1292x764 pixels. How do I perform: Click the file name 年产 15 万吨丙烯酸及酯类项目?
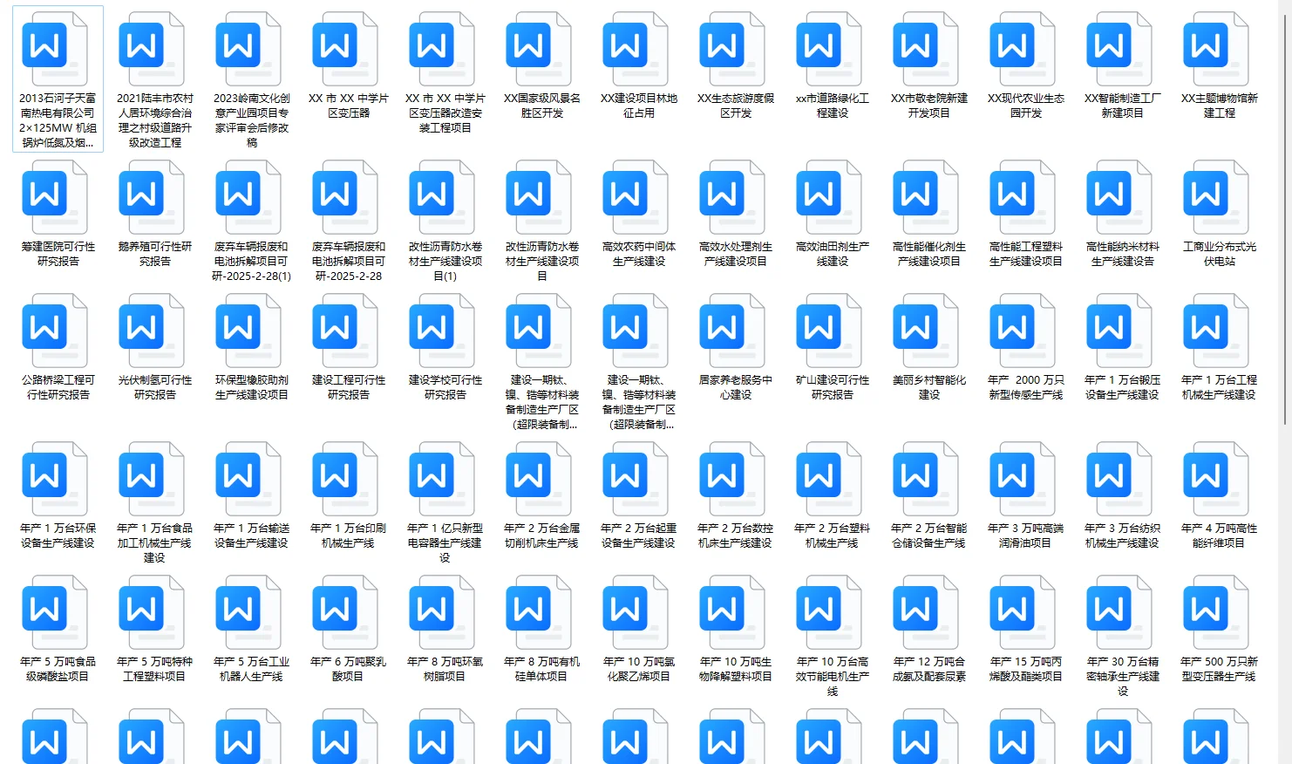click(x=1026, y=669)
